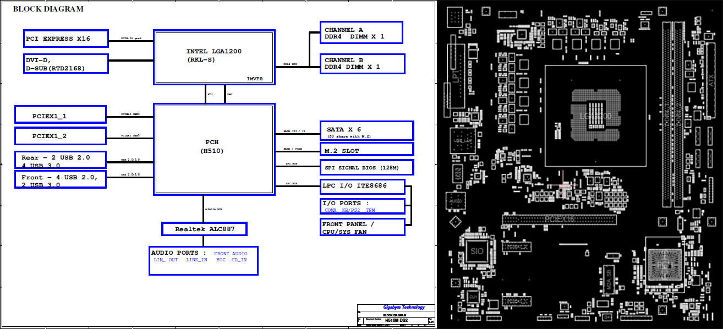Click the PCIEX1_2 block
Screen dimensions: 723x329
[61, 135]
